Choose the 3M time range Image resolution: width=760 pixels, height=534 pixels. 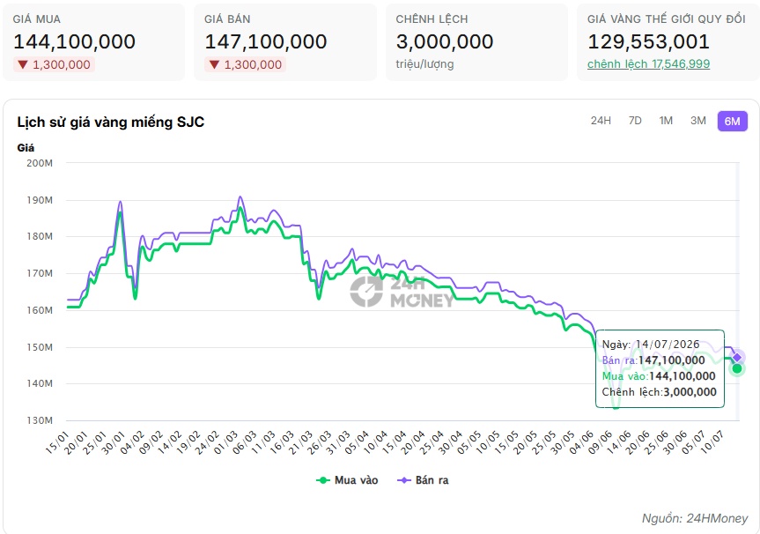pyautogui.click(x=698, y=121)
